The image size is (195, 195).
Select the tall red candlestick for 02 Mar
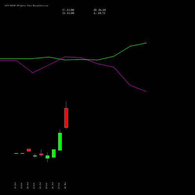click(66, 118)
